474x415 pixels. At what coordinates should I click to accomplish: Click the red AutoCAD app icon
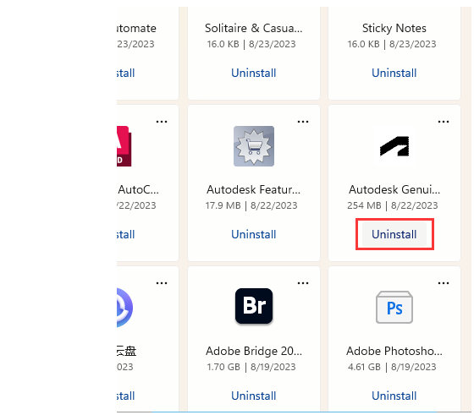(124, 146)
